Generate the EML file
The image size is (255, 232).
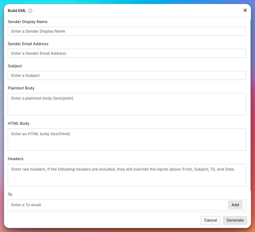[x=235, y=220]
